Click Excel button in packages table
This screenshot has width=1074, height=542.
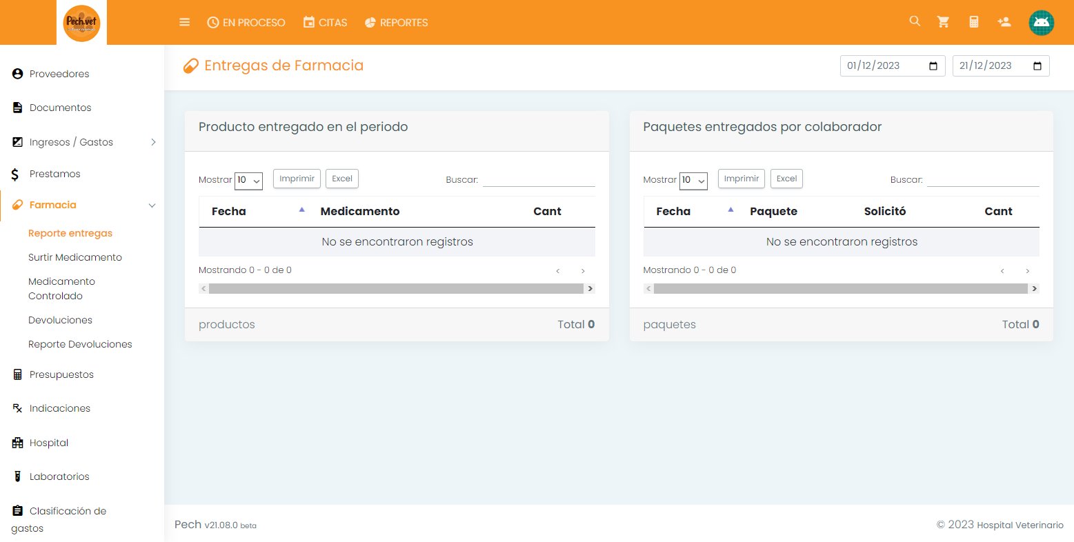pos(786,179)
